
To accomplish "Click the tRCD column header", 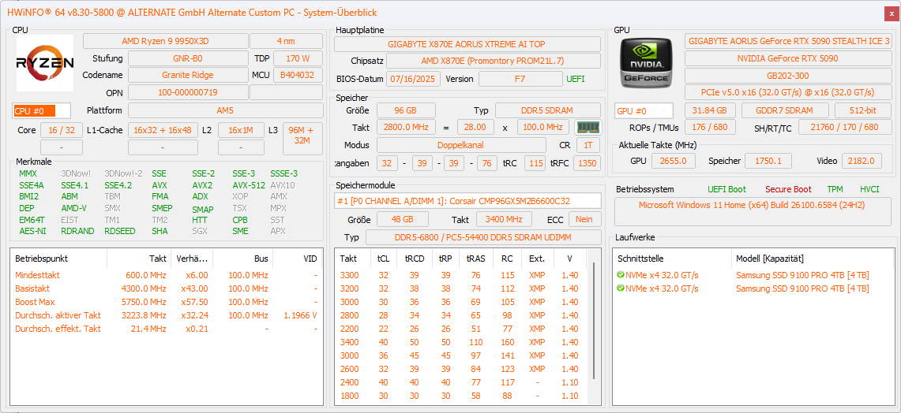I will 415,259.
